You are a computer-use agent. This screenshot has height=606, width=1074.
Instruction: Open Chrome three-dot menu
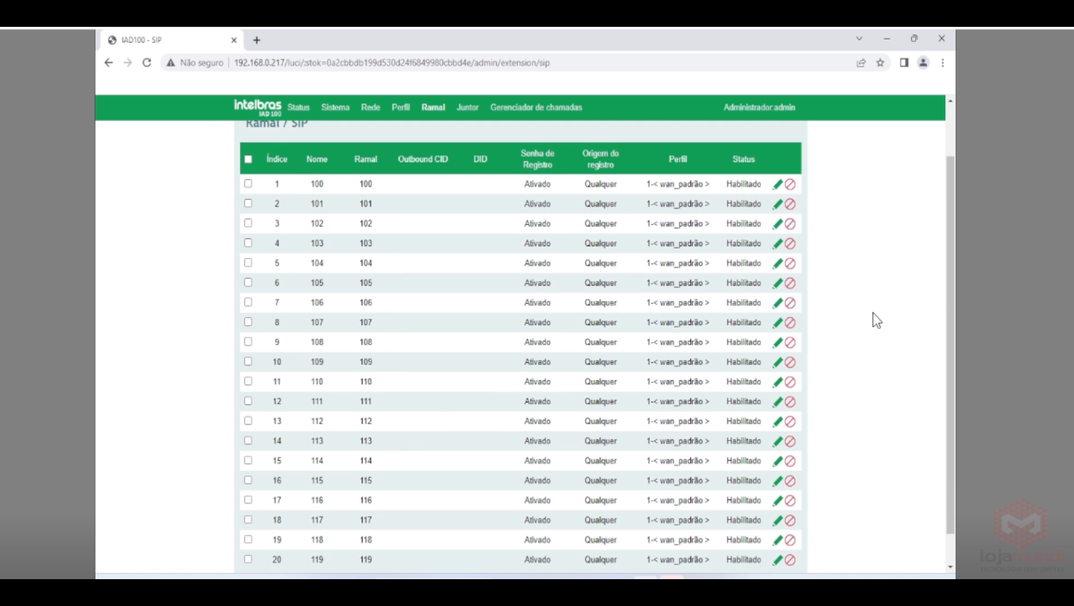click(x=942, y=62)
